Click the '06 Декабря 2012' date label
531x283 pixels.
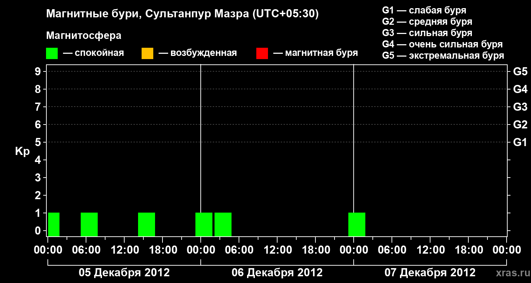(x=277, y=273)
